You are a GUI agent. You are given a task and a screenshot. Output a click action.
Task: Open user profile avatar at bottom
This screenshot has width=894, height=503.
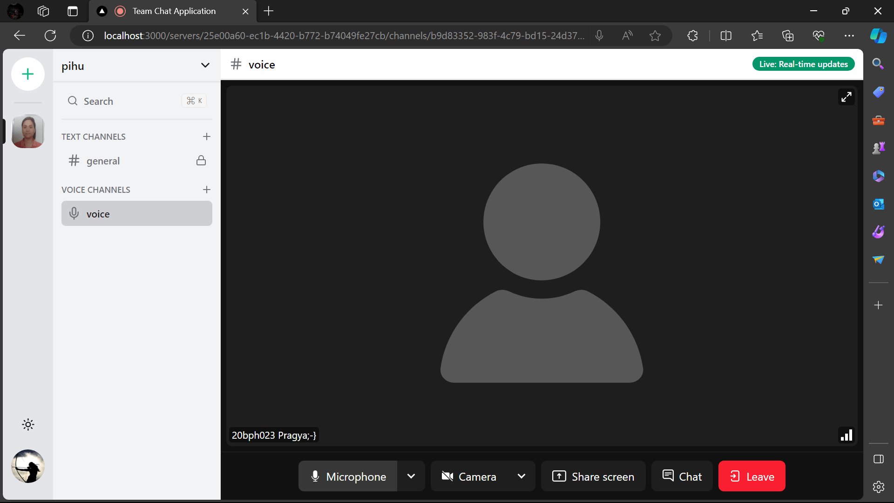(28, 466)
